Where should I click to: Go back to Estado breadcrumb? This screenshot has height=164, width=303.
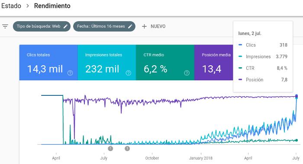11,6
